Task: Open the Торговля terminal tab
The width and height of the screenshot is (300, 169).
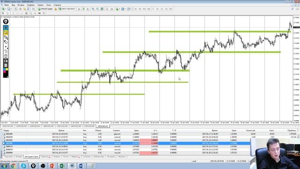Action: tap(8, 157)
